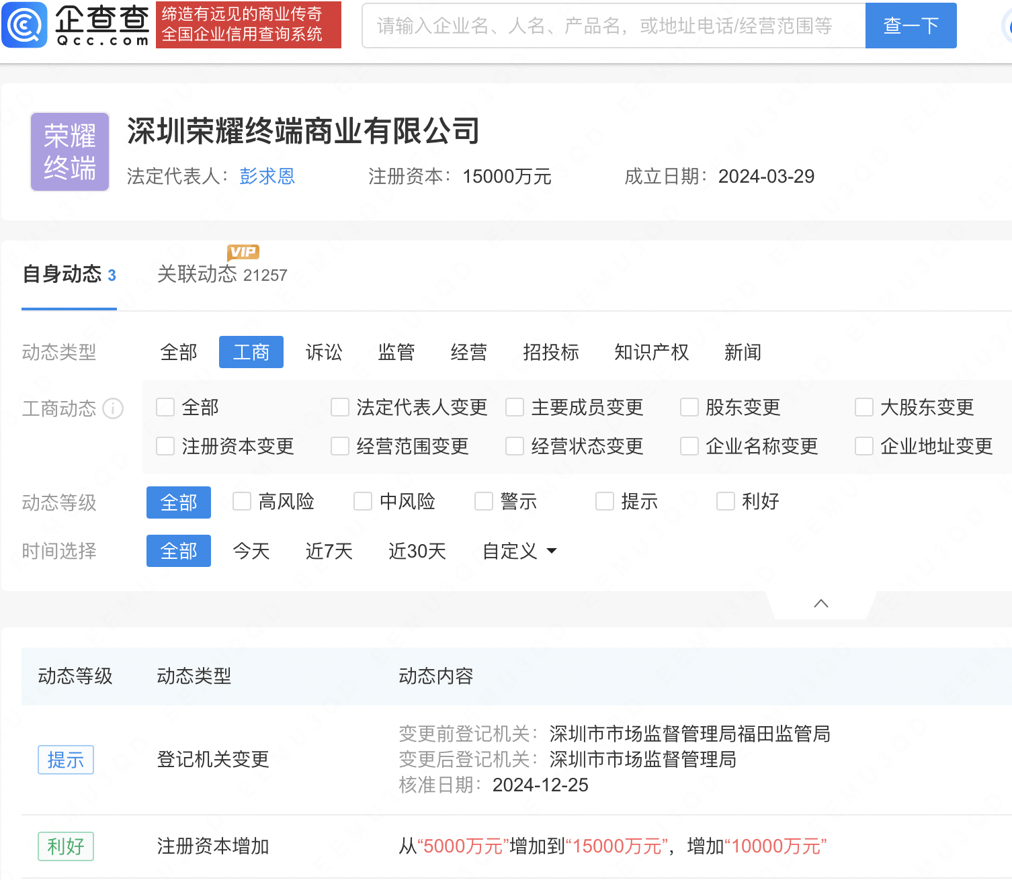Screen dimensions: 1012x880
Task: Click the Qcc.com logo icon
Action: coord(25,25)
